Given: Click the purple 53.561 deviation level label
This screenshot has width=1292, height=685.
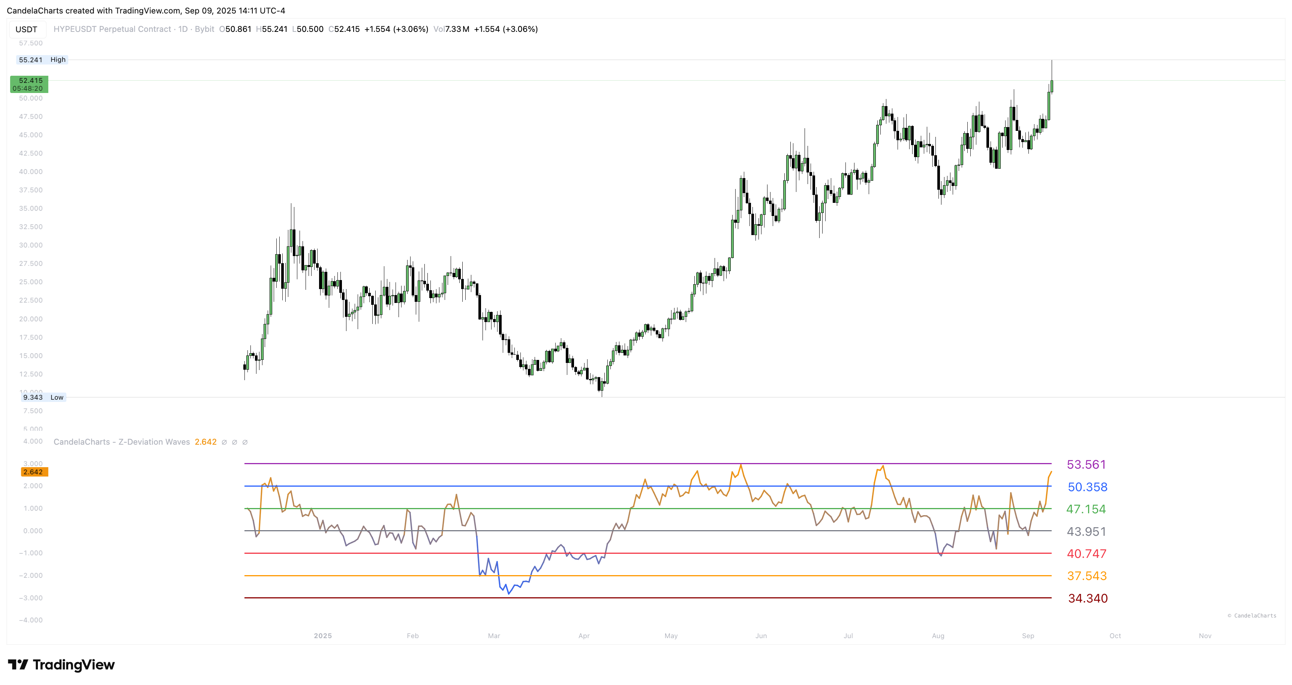Looking at the screenshot, I should 1086,465.
